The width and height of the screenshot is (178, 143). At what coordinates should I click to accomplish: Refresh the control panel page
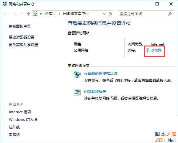pos(110,14)
